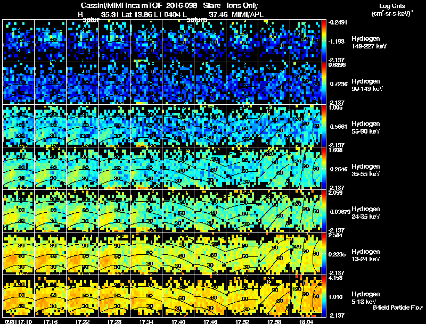Viewport: 426px width, 324px height.
Task: Click the '17:40' time label
Action: pyautogui.click(x=178, y=321)
